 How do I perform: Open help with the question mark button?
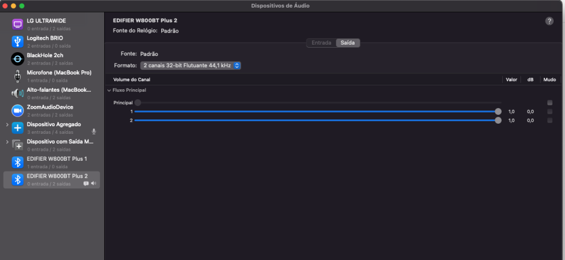click(x=549, y=21)
